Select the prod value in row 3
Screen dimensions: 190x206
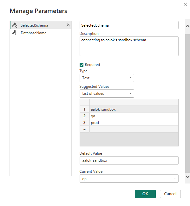click(134, 123)
